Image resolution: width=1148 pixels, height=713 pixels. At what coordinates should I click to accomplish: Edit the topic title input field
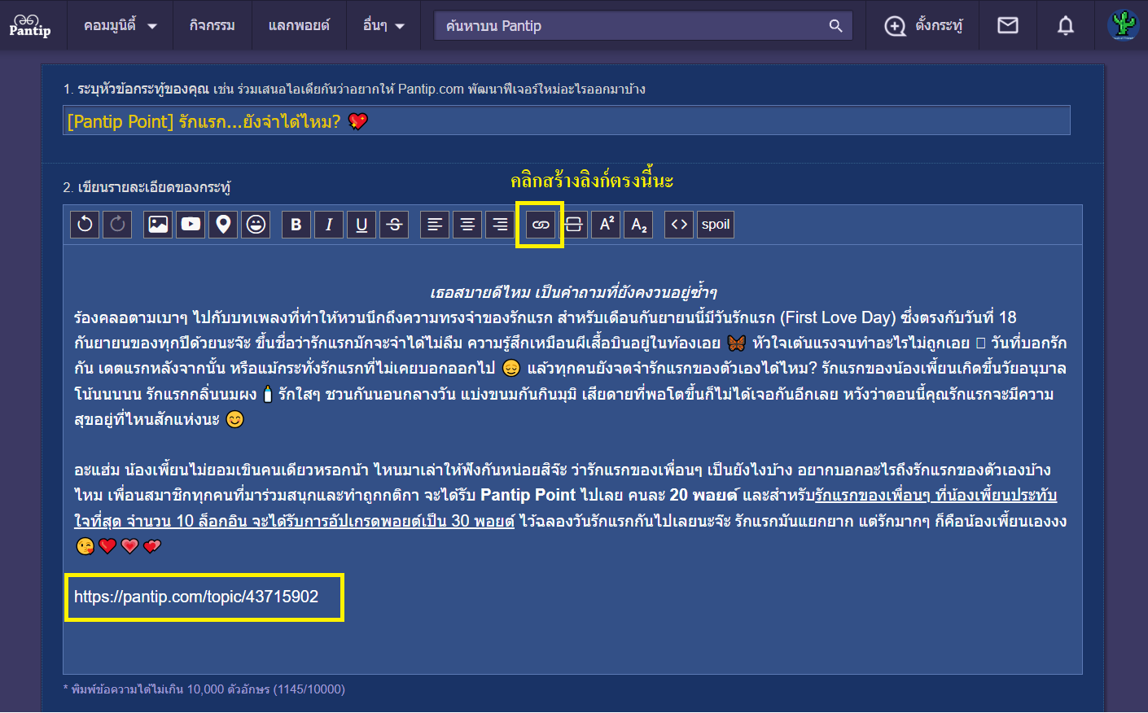[x=567, y=120]
